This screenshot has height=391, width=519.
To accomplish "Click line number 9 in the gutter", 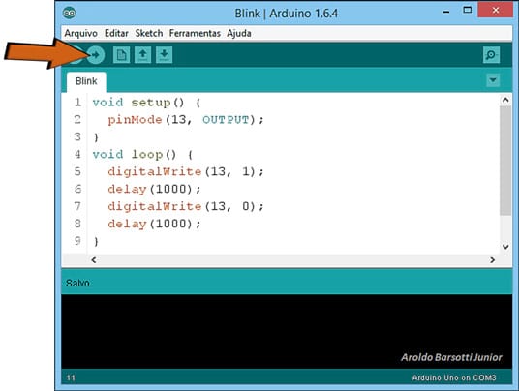I will click(x=77, y=240).
